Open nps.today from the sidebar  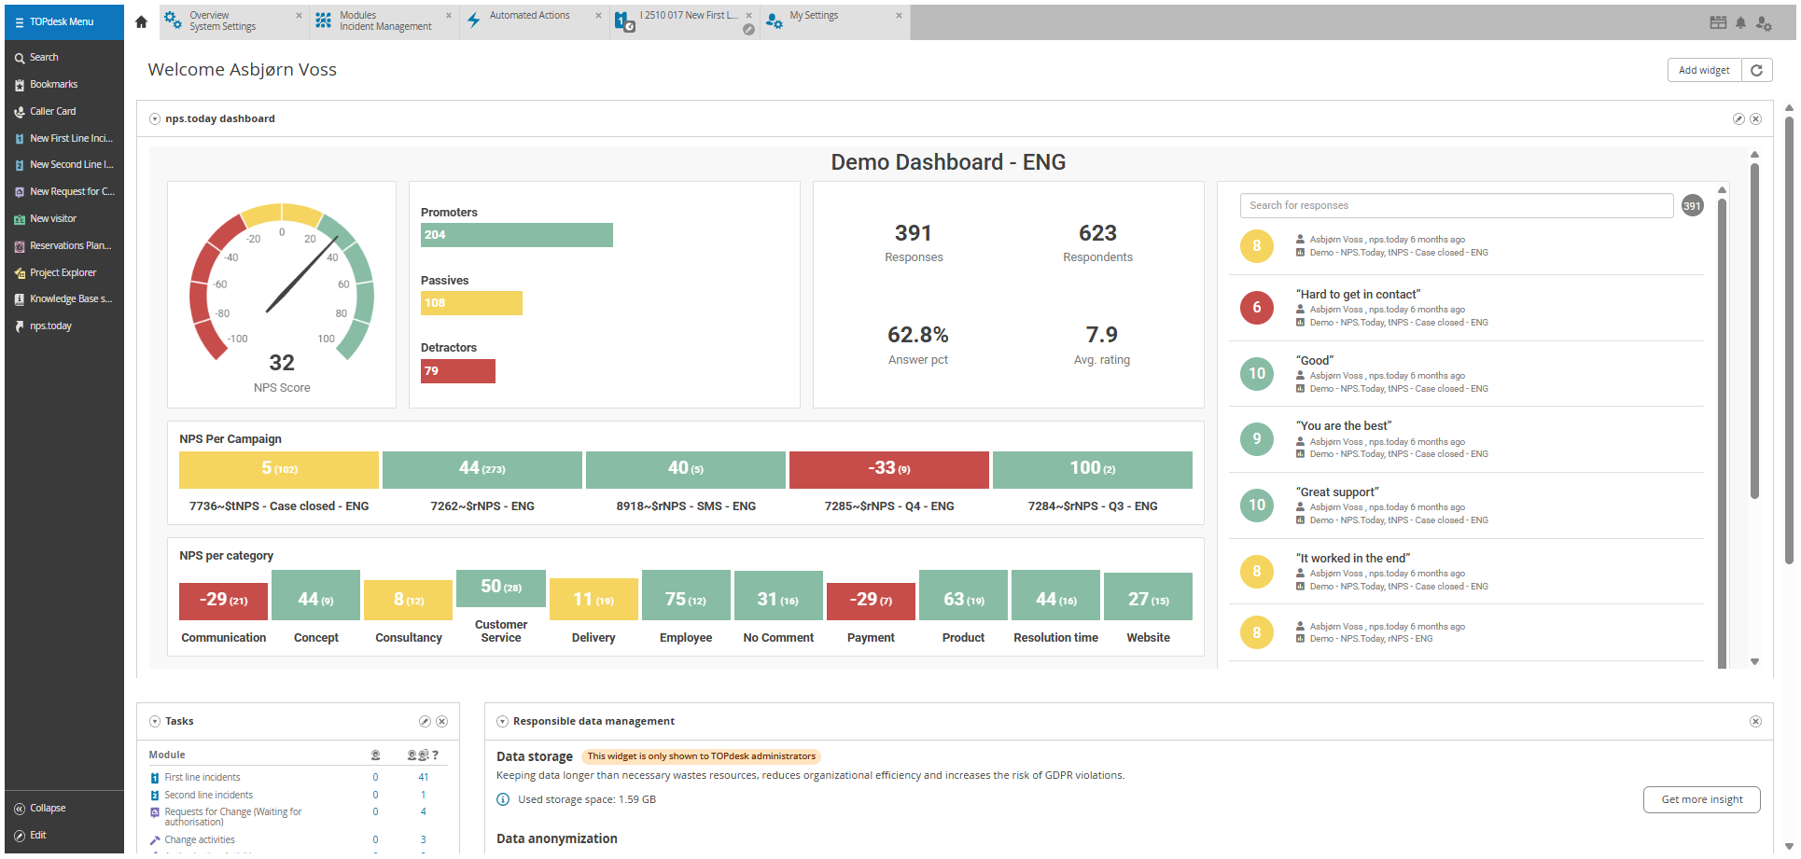tap(49, 326)
